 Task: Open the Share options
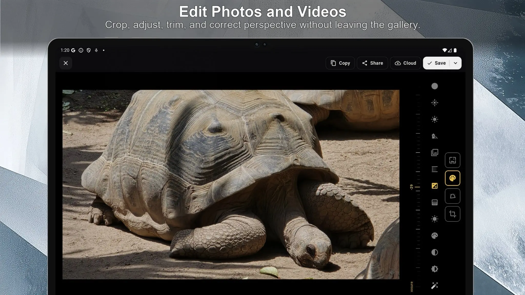[372, 63]
